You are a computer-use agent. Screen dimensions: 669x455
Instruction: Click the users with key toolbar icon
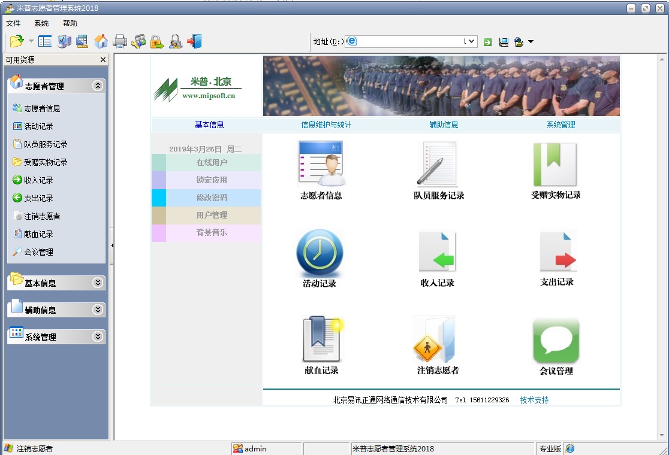click(x=138, y=41)
